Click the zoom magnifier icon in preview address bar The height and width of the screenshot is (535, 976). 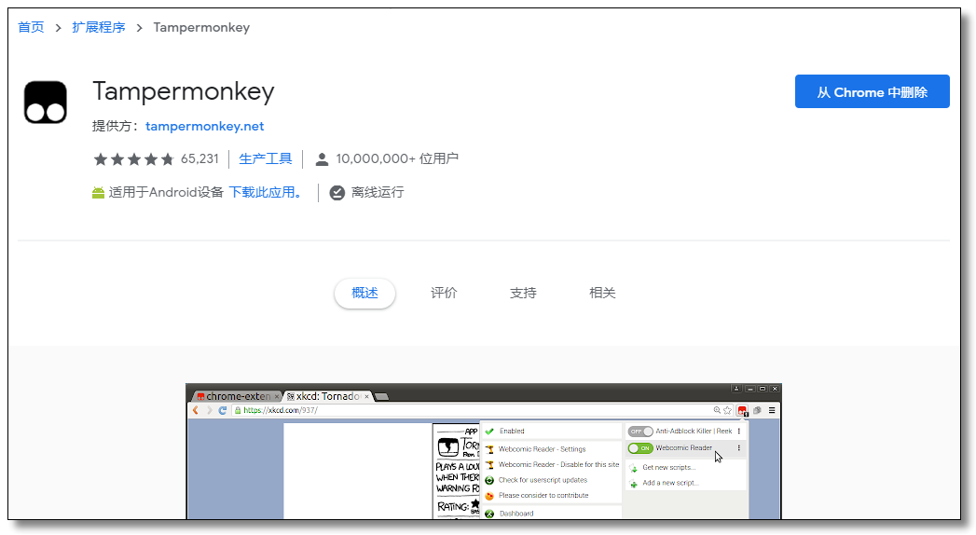717,410
